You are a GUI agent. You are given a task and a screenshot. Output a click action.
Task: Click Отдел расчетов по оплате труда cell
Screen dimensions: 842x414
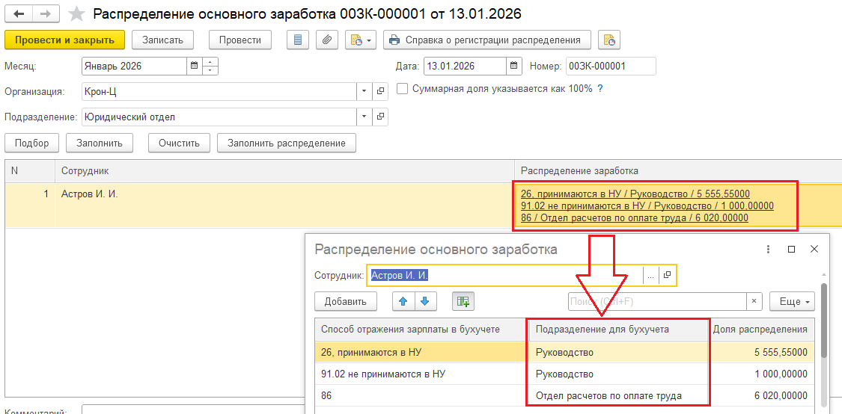[619, 396]
